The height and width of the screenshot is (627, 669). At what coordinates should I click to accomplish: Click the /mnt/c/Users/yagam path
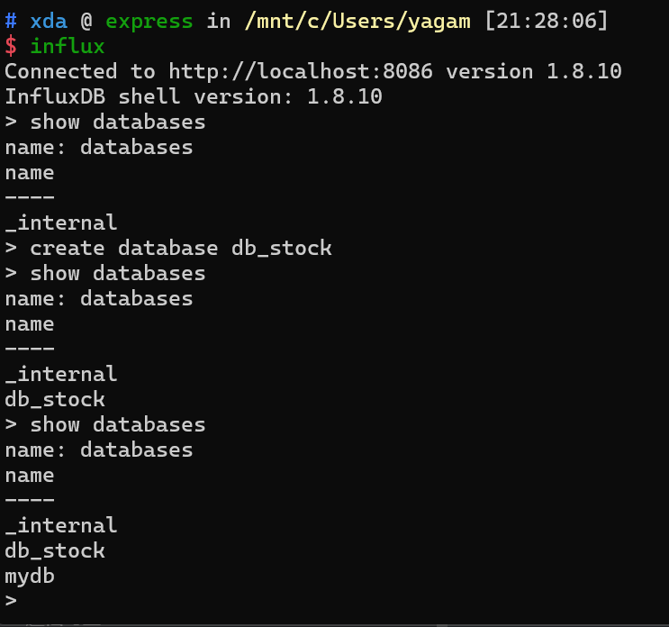(x=357, y=21)
